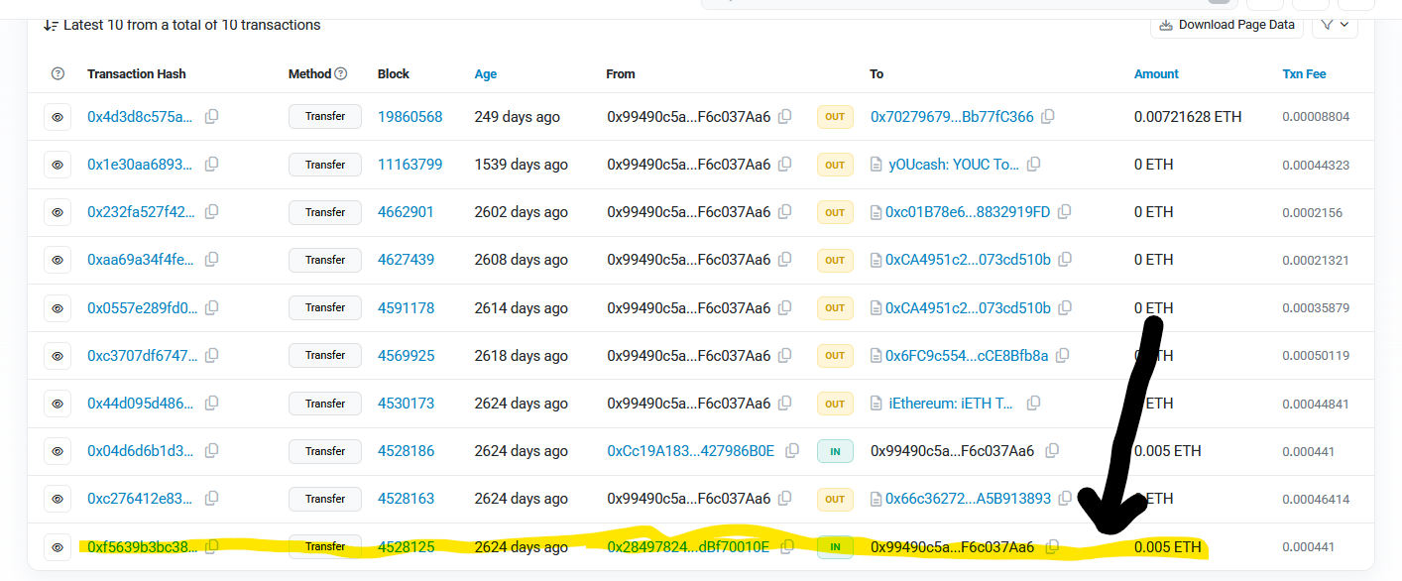
Task: Open block 4528186
Action: coord(406,451)
